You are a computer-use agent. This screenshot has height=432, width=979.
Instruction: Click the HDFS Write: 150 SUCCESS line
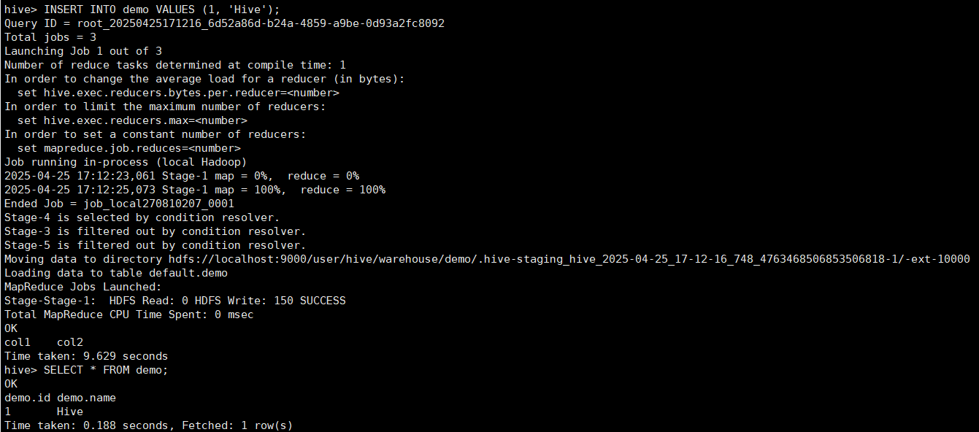(175, 301)
